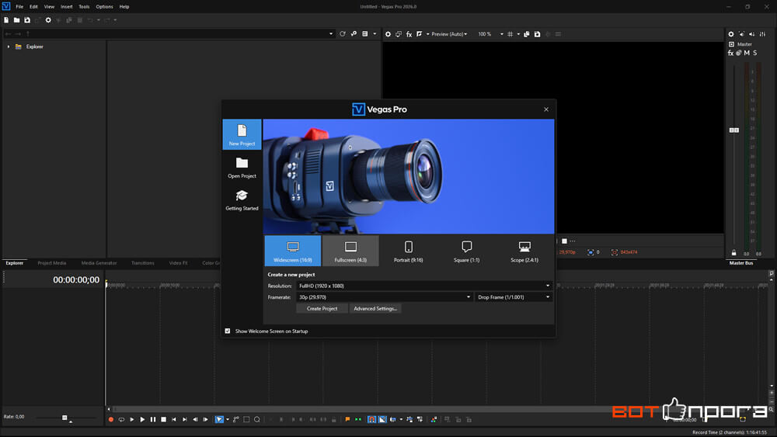Select Square (1:1) project format
The height and width of the screenshot is (437, 777).
[466, 251]
